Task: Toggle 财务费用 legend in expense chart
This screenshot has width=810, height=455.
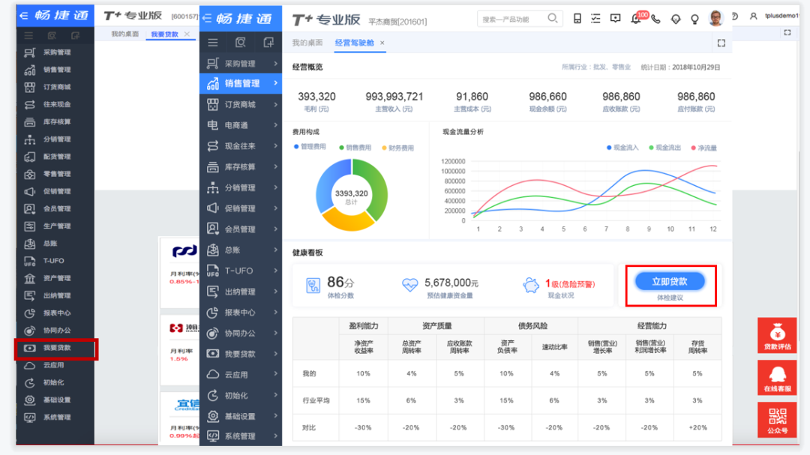Action: tap(397, 148)
